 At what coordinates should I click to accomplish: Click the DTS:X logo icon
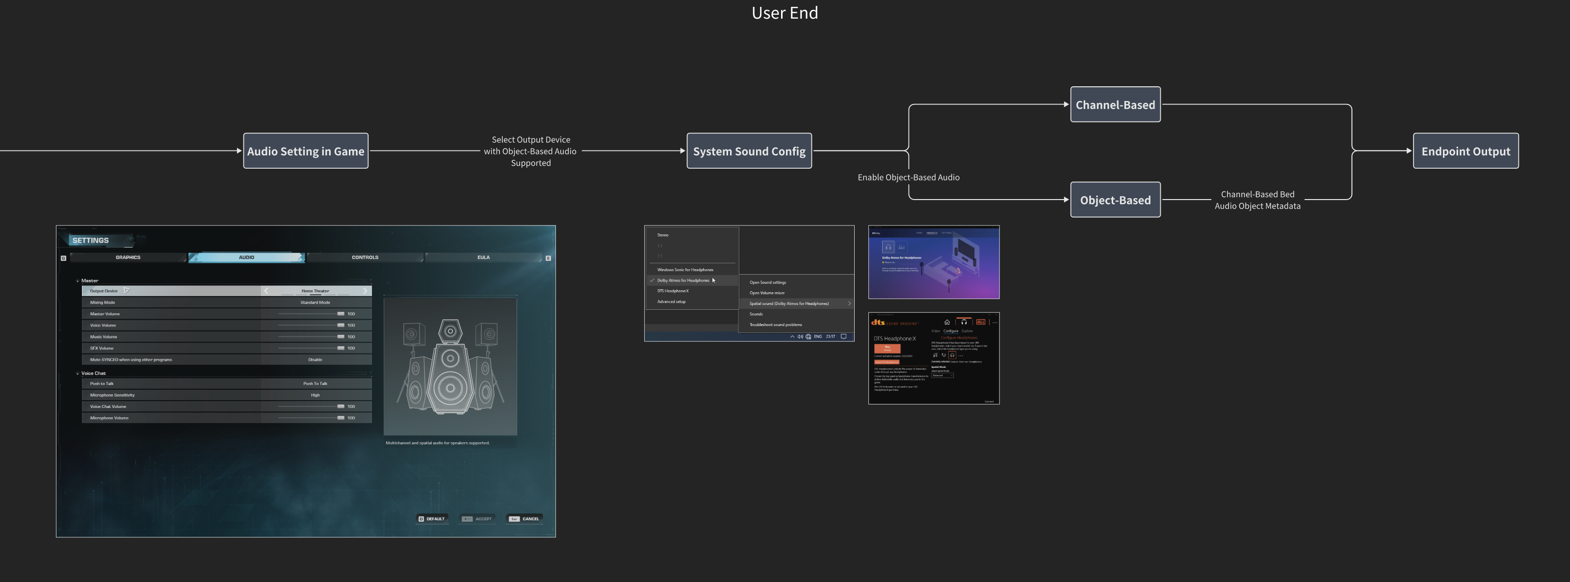click(981, 322)
